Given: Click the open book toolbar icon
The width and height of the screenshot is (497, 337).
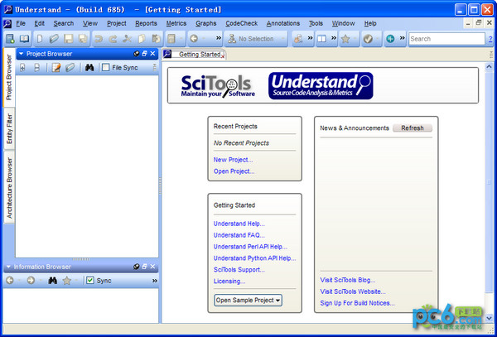Looking at the screenshot, I should [x=24, y=39].
